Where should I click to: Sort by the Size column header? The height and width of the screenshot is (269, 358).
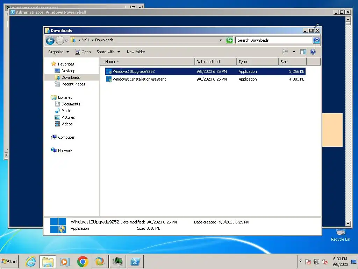293,62
